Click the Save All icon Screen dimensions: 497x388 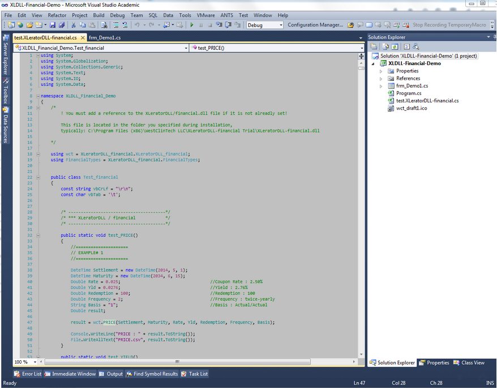click(x=62, y=25)
